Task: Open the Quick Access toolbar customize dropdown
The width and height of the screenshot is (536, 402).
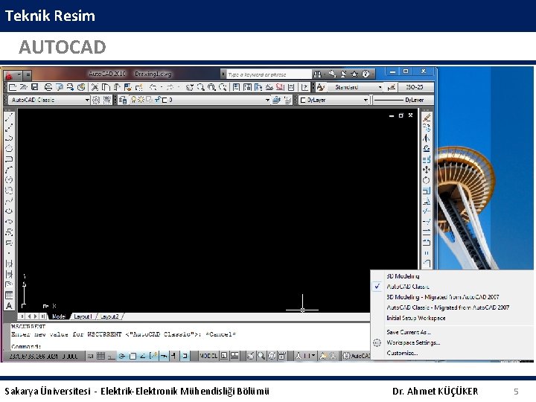Action: tap(28, 75)
